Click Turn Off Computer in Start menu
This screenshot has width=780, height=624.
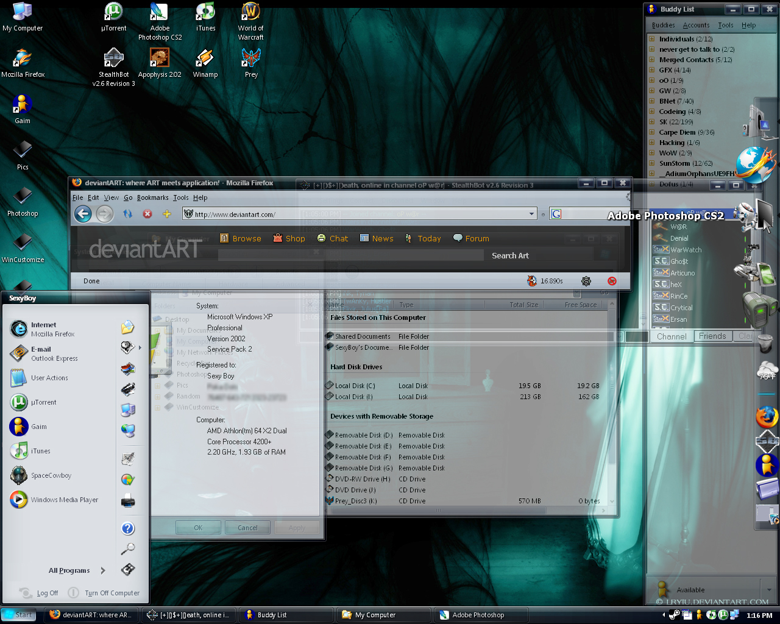click(104, 593)
